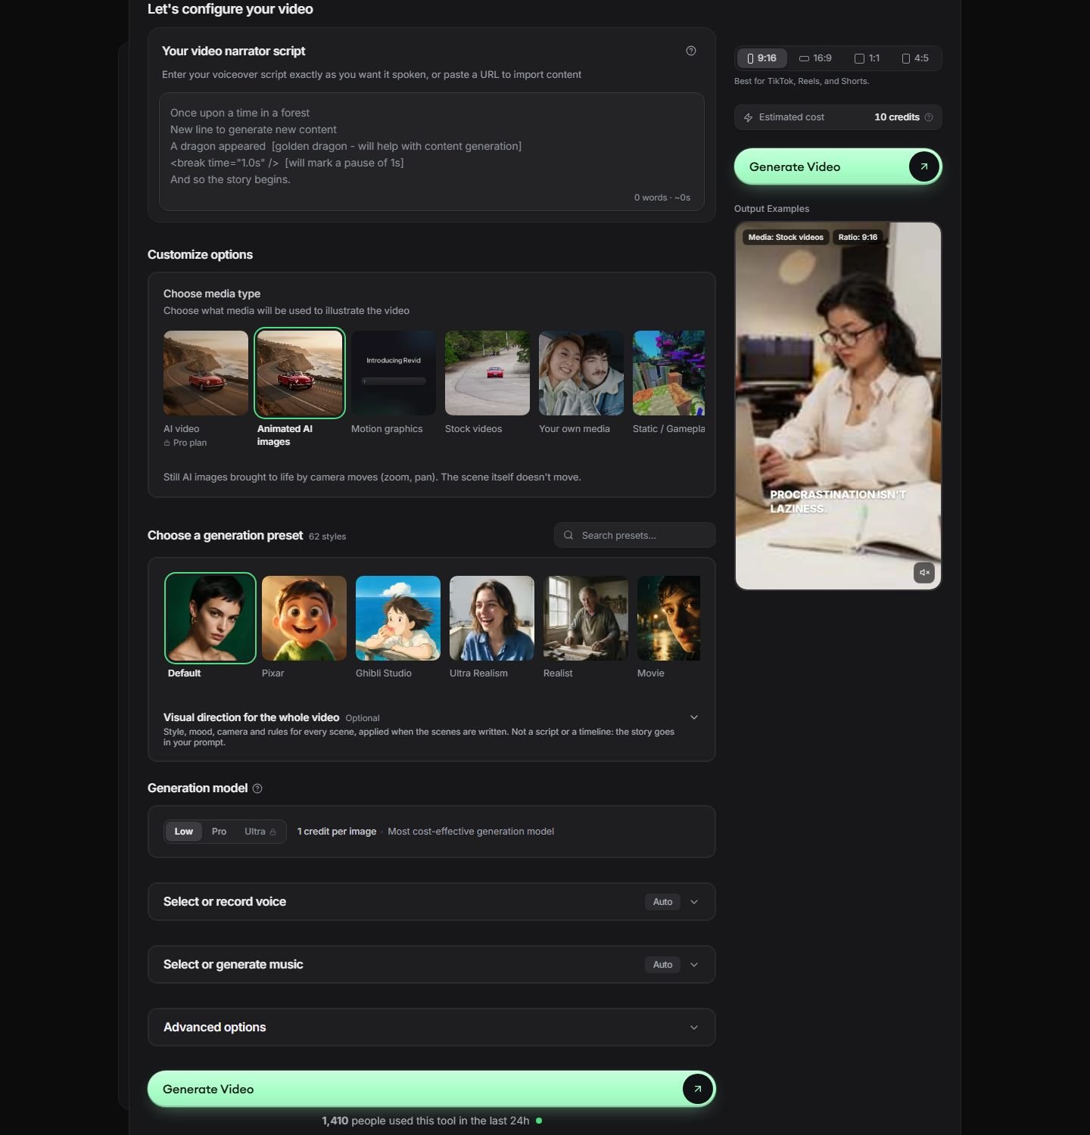The height and width of the screenshot is (1135, 1090).
Task: Click the arrow icon on the bottom Generate Video button
Action: [x=697, y=1089]
